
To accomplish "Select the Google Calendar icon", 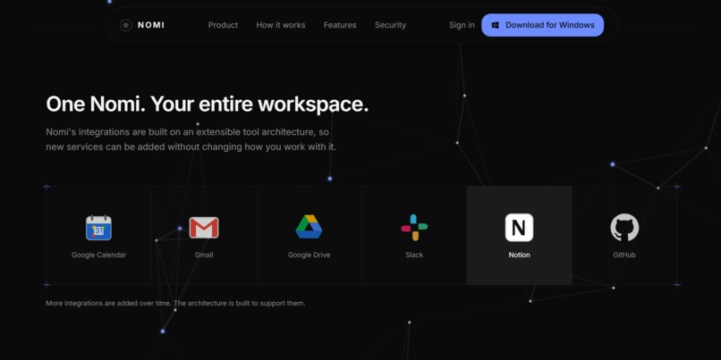I will coord(99,228).
